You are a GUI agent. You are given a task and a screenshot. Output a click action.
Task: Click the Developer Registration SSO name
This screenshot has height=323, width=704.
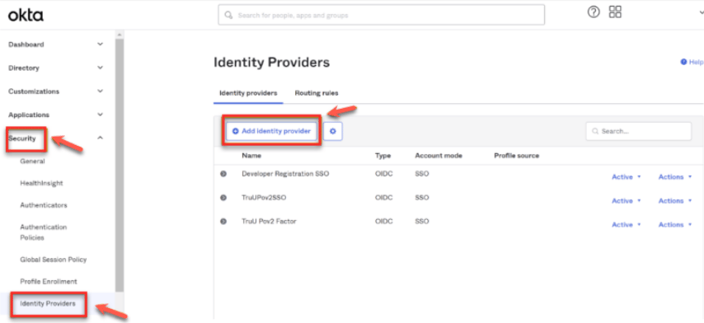pos(285,174)
